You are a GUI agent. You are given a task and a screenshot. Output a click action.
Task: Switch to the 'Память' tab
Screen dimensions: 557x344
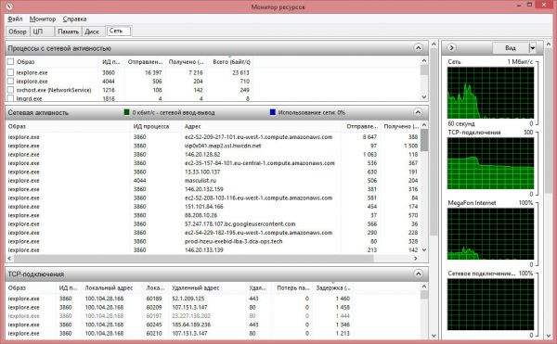68,32
